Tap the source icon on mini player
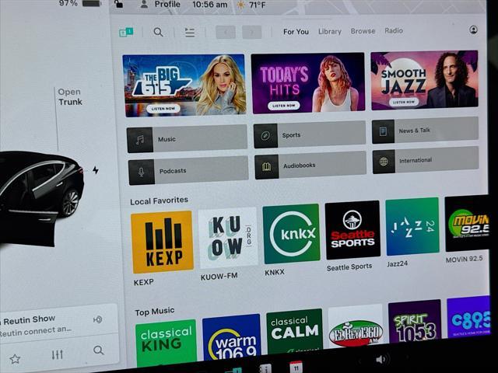The height and width of the screenshot is (373, 498). pyautogui.click(x=97, y=319)
